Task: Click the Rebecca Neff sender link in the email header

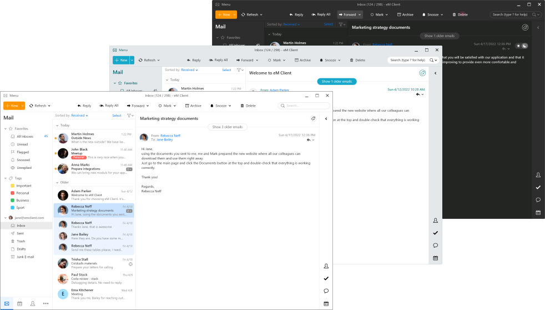Action: point(170,136)
